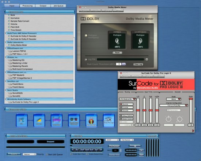Click the fast-forward button in Preview transport

click(94, 150)
